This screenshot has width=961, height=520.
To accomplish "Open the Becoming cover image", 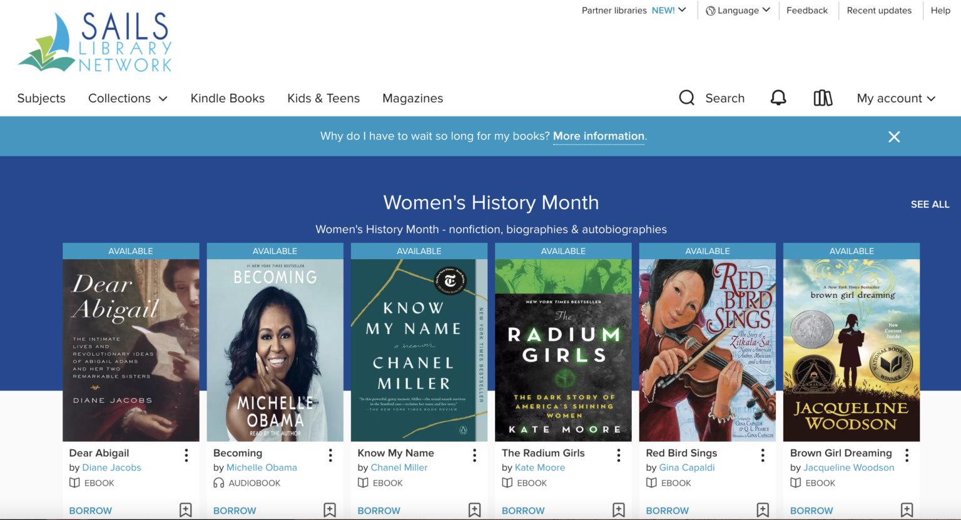I will (x=275, y=350).
